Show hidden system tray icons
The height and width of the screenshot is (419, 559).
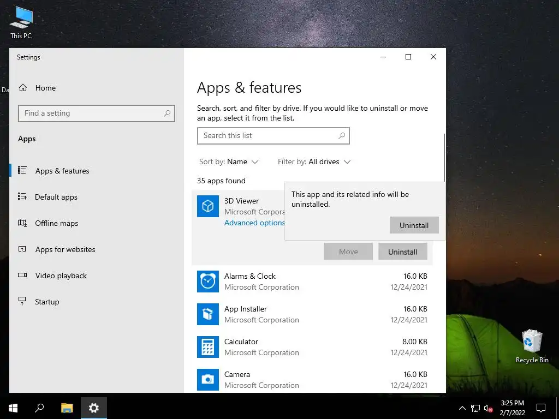[462, 408]
